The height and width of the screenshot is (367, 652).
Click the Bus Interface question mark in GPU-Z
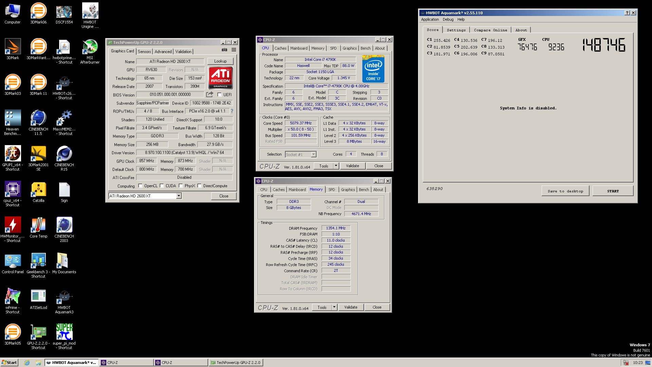232,111
